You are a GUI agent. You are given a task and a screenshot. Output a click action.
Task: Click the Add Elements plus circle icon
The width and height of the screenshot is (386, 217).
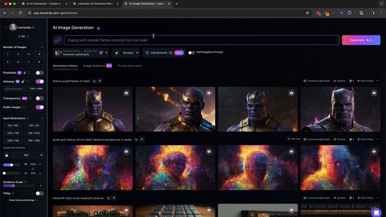171,52
